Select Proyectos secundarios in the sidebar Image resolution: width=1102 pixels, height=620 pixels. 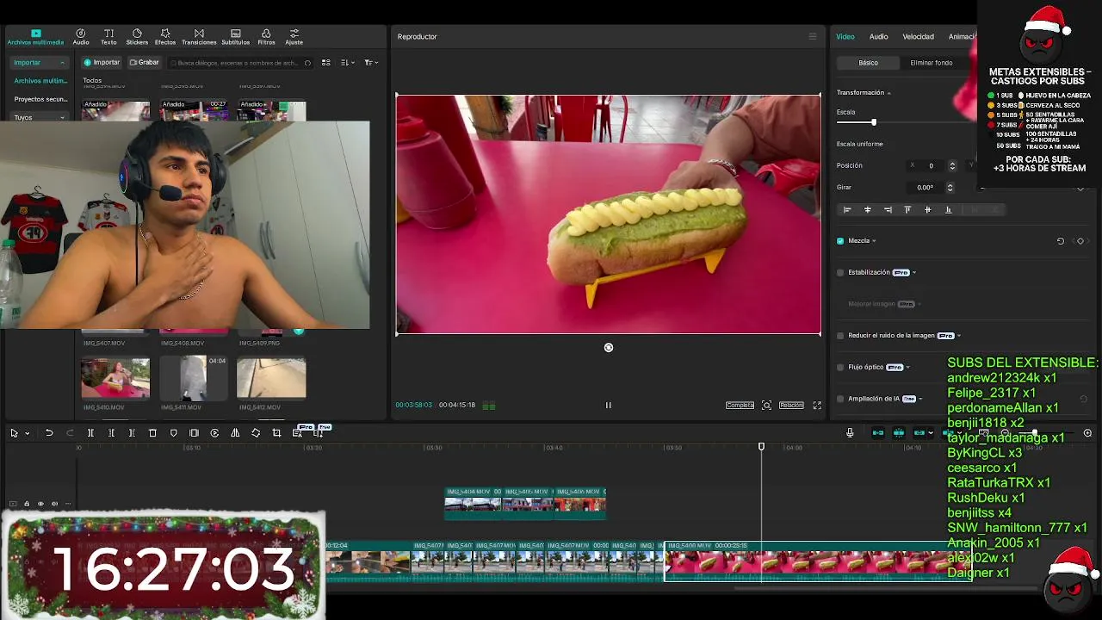(x=40, y=99)
